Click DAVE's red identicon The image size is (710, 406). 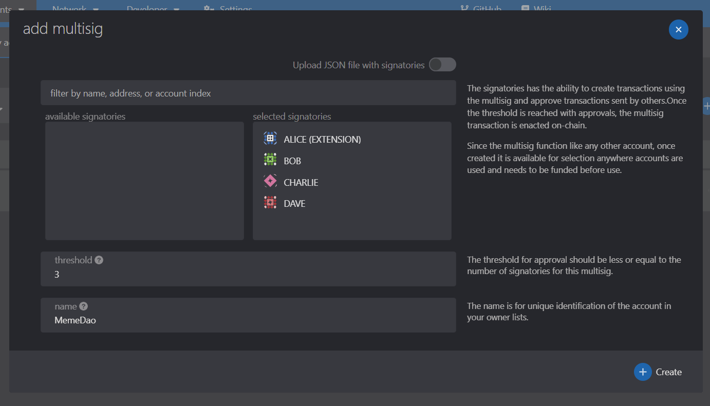(270, 203)
